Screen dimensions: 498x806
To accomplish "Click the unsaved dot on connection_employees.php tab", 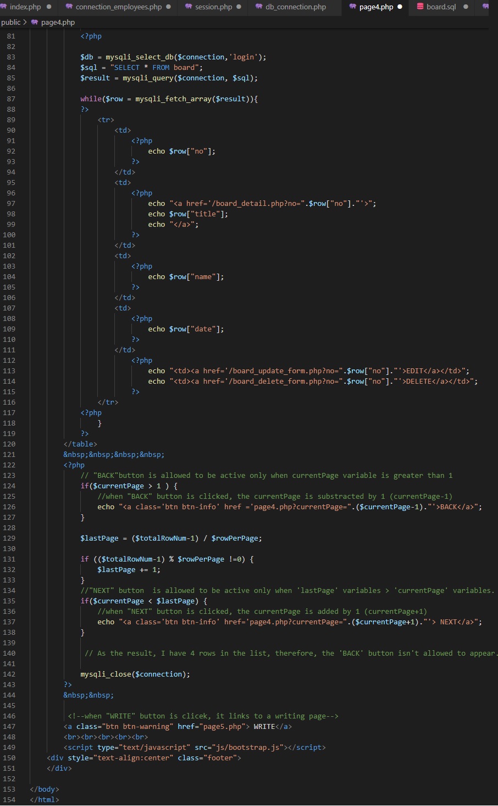I will 168,7.
